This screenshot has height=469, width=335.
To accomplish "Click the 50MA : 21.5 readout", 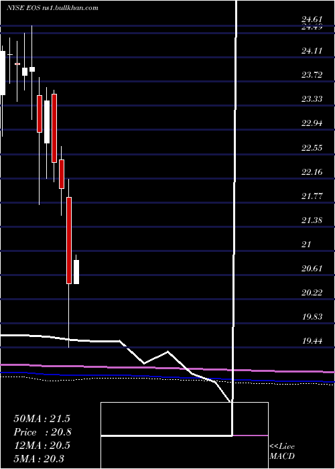I will [x=42, y=419].
